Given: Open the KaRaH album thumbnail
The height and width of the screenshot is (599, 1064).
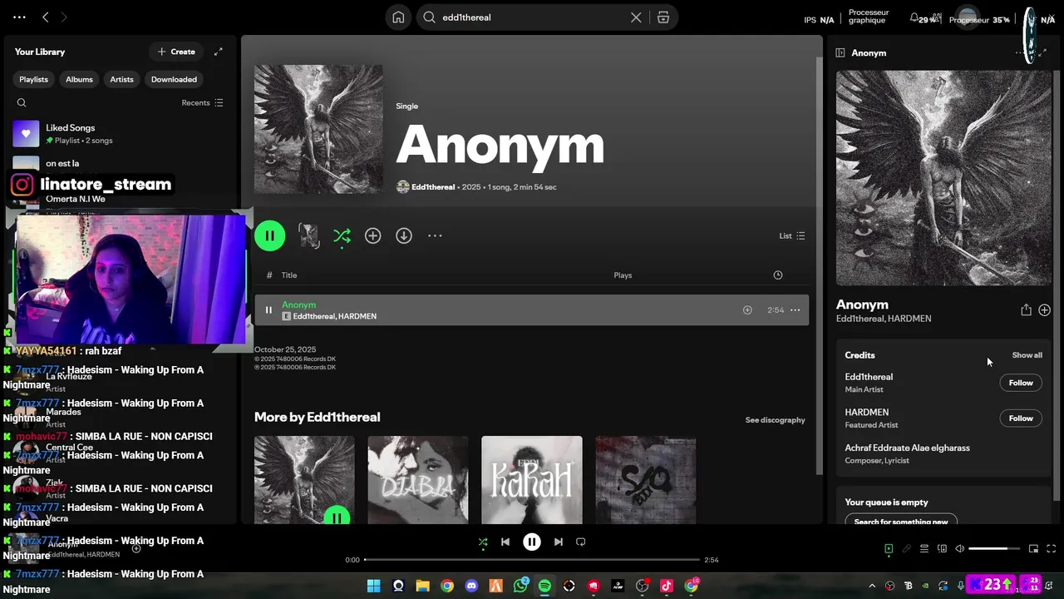Looking at the screenshot, I should click(532, 480).
